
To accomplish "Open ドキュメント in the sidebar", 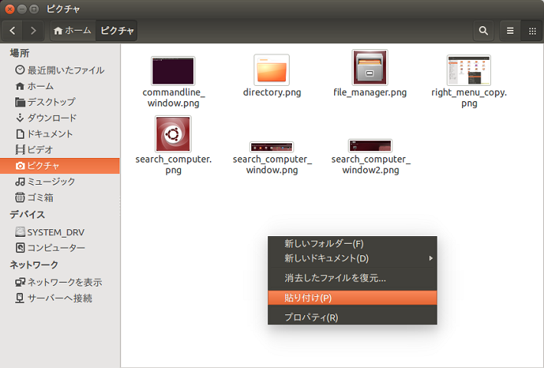I will [60, 133].
